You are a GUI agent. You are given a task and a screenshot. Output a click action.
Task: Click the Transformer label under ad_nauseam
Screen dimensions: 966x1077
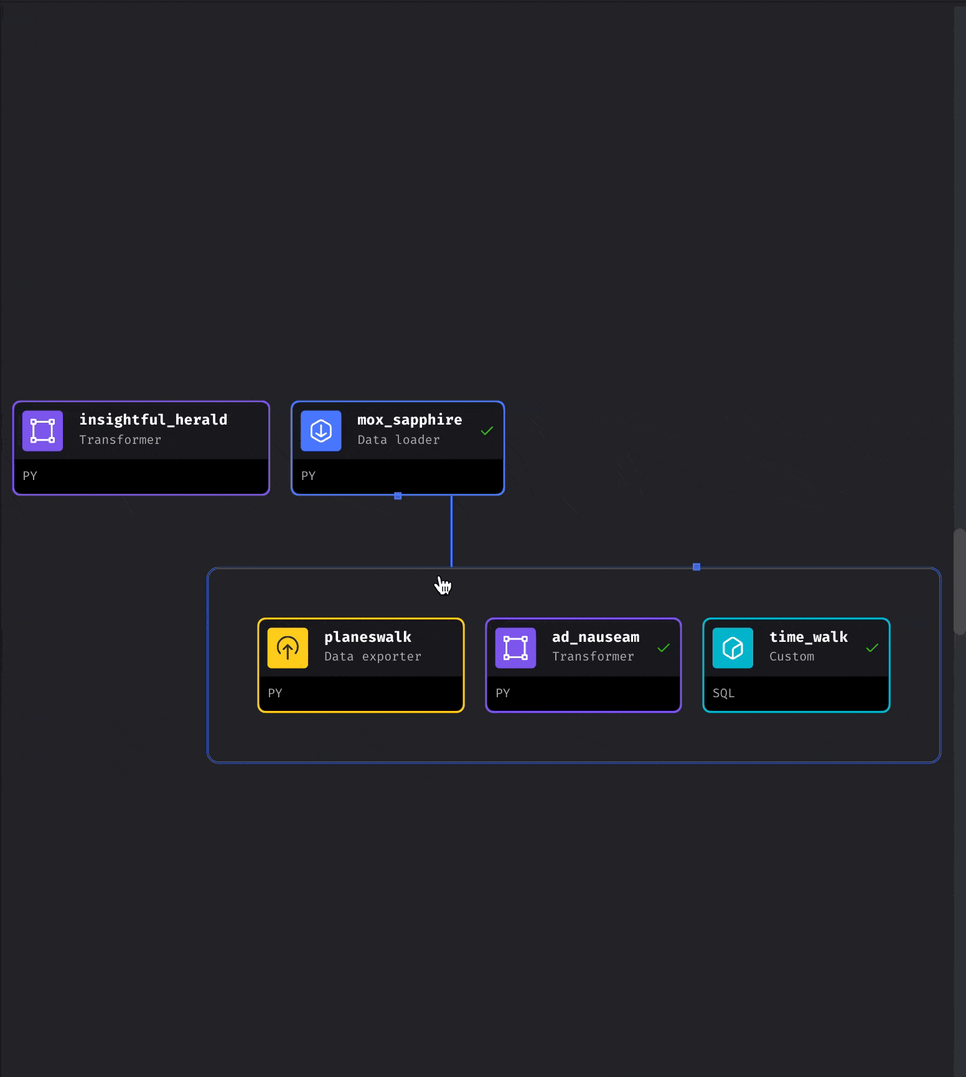coord(593,656)
